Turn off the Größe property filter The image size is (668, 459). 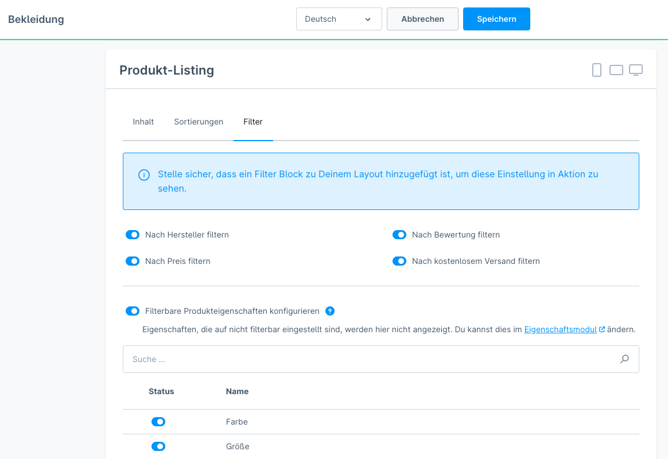click(158, 446)
